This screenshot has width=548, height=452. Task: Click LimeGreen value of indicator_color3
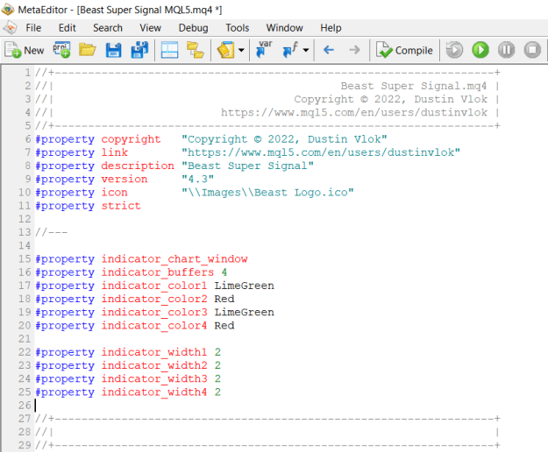245,312
